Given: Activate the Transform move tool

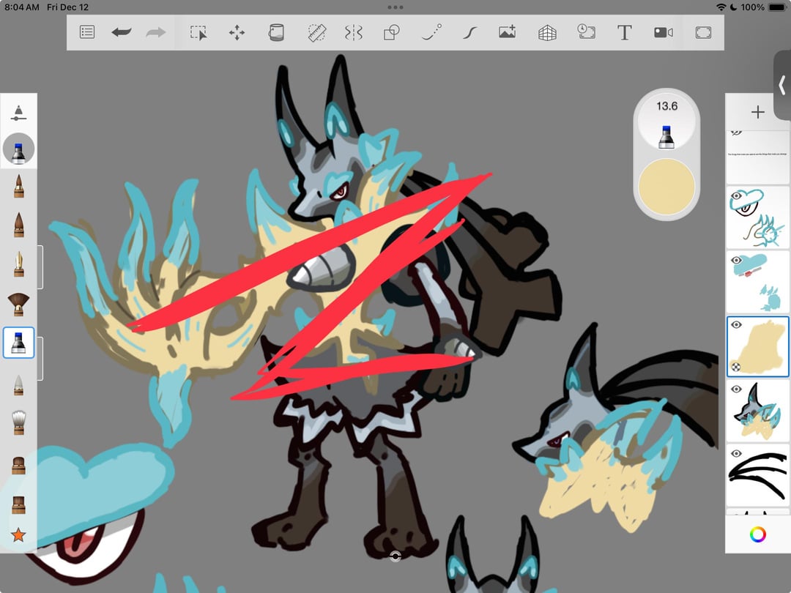Looking at the screenshot, I should [237, 32].
